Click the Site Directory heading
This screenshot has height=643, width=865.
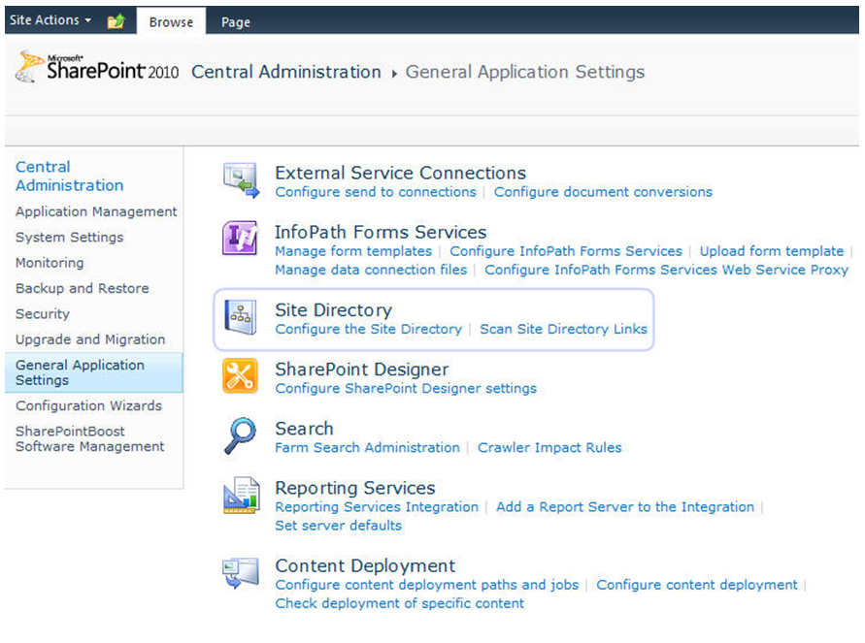pyautogui.click(x=334, y=310)
